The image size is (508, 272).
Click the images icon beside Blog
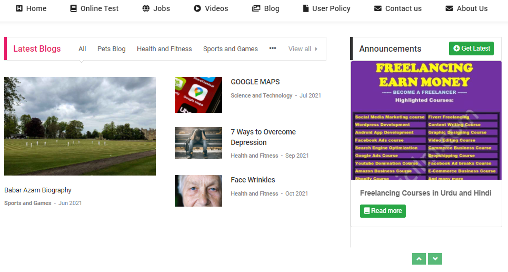(x=256, y=8)
